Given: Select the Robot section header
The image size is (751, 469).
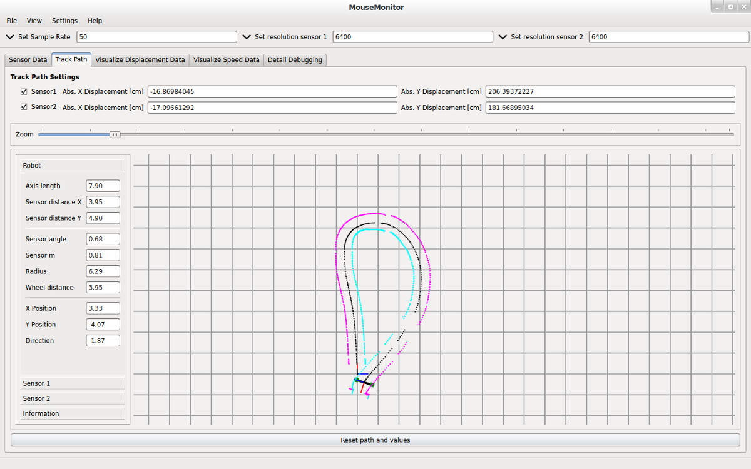Looking at the screenshot, I should point(73,166).
